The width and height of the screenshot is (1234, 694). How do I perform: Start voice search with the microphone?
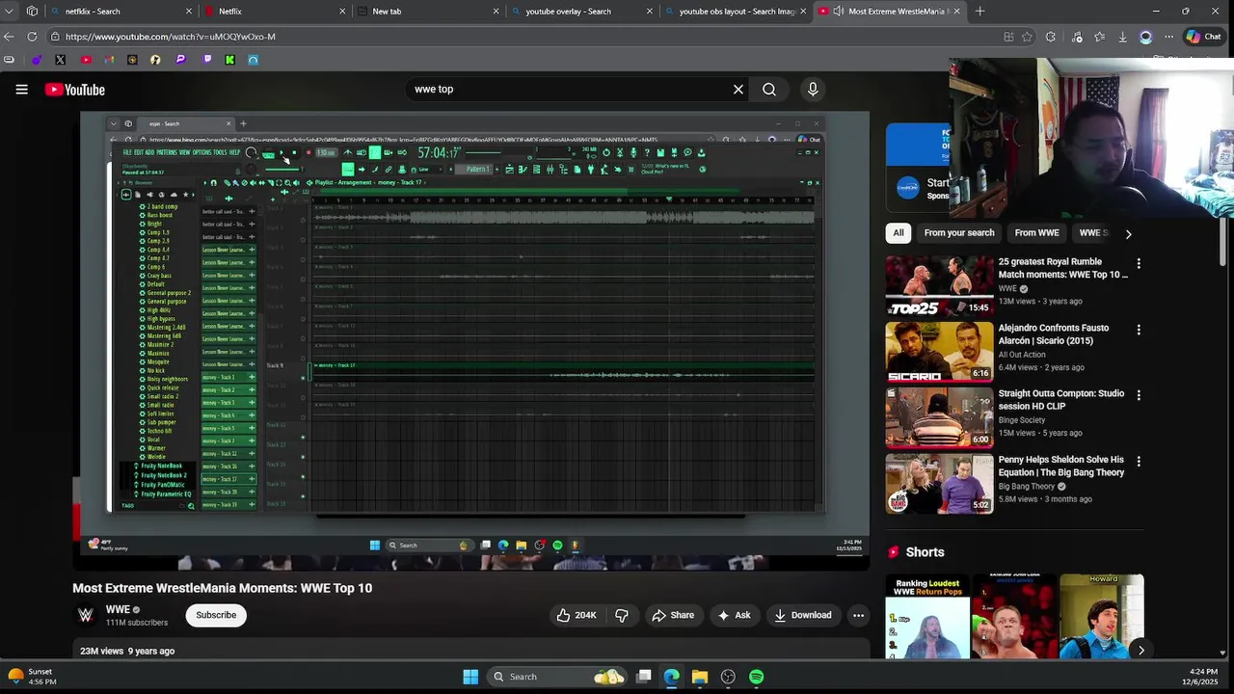point(813,89)
